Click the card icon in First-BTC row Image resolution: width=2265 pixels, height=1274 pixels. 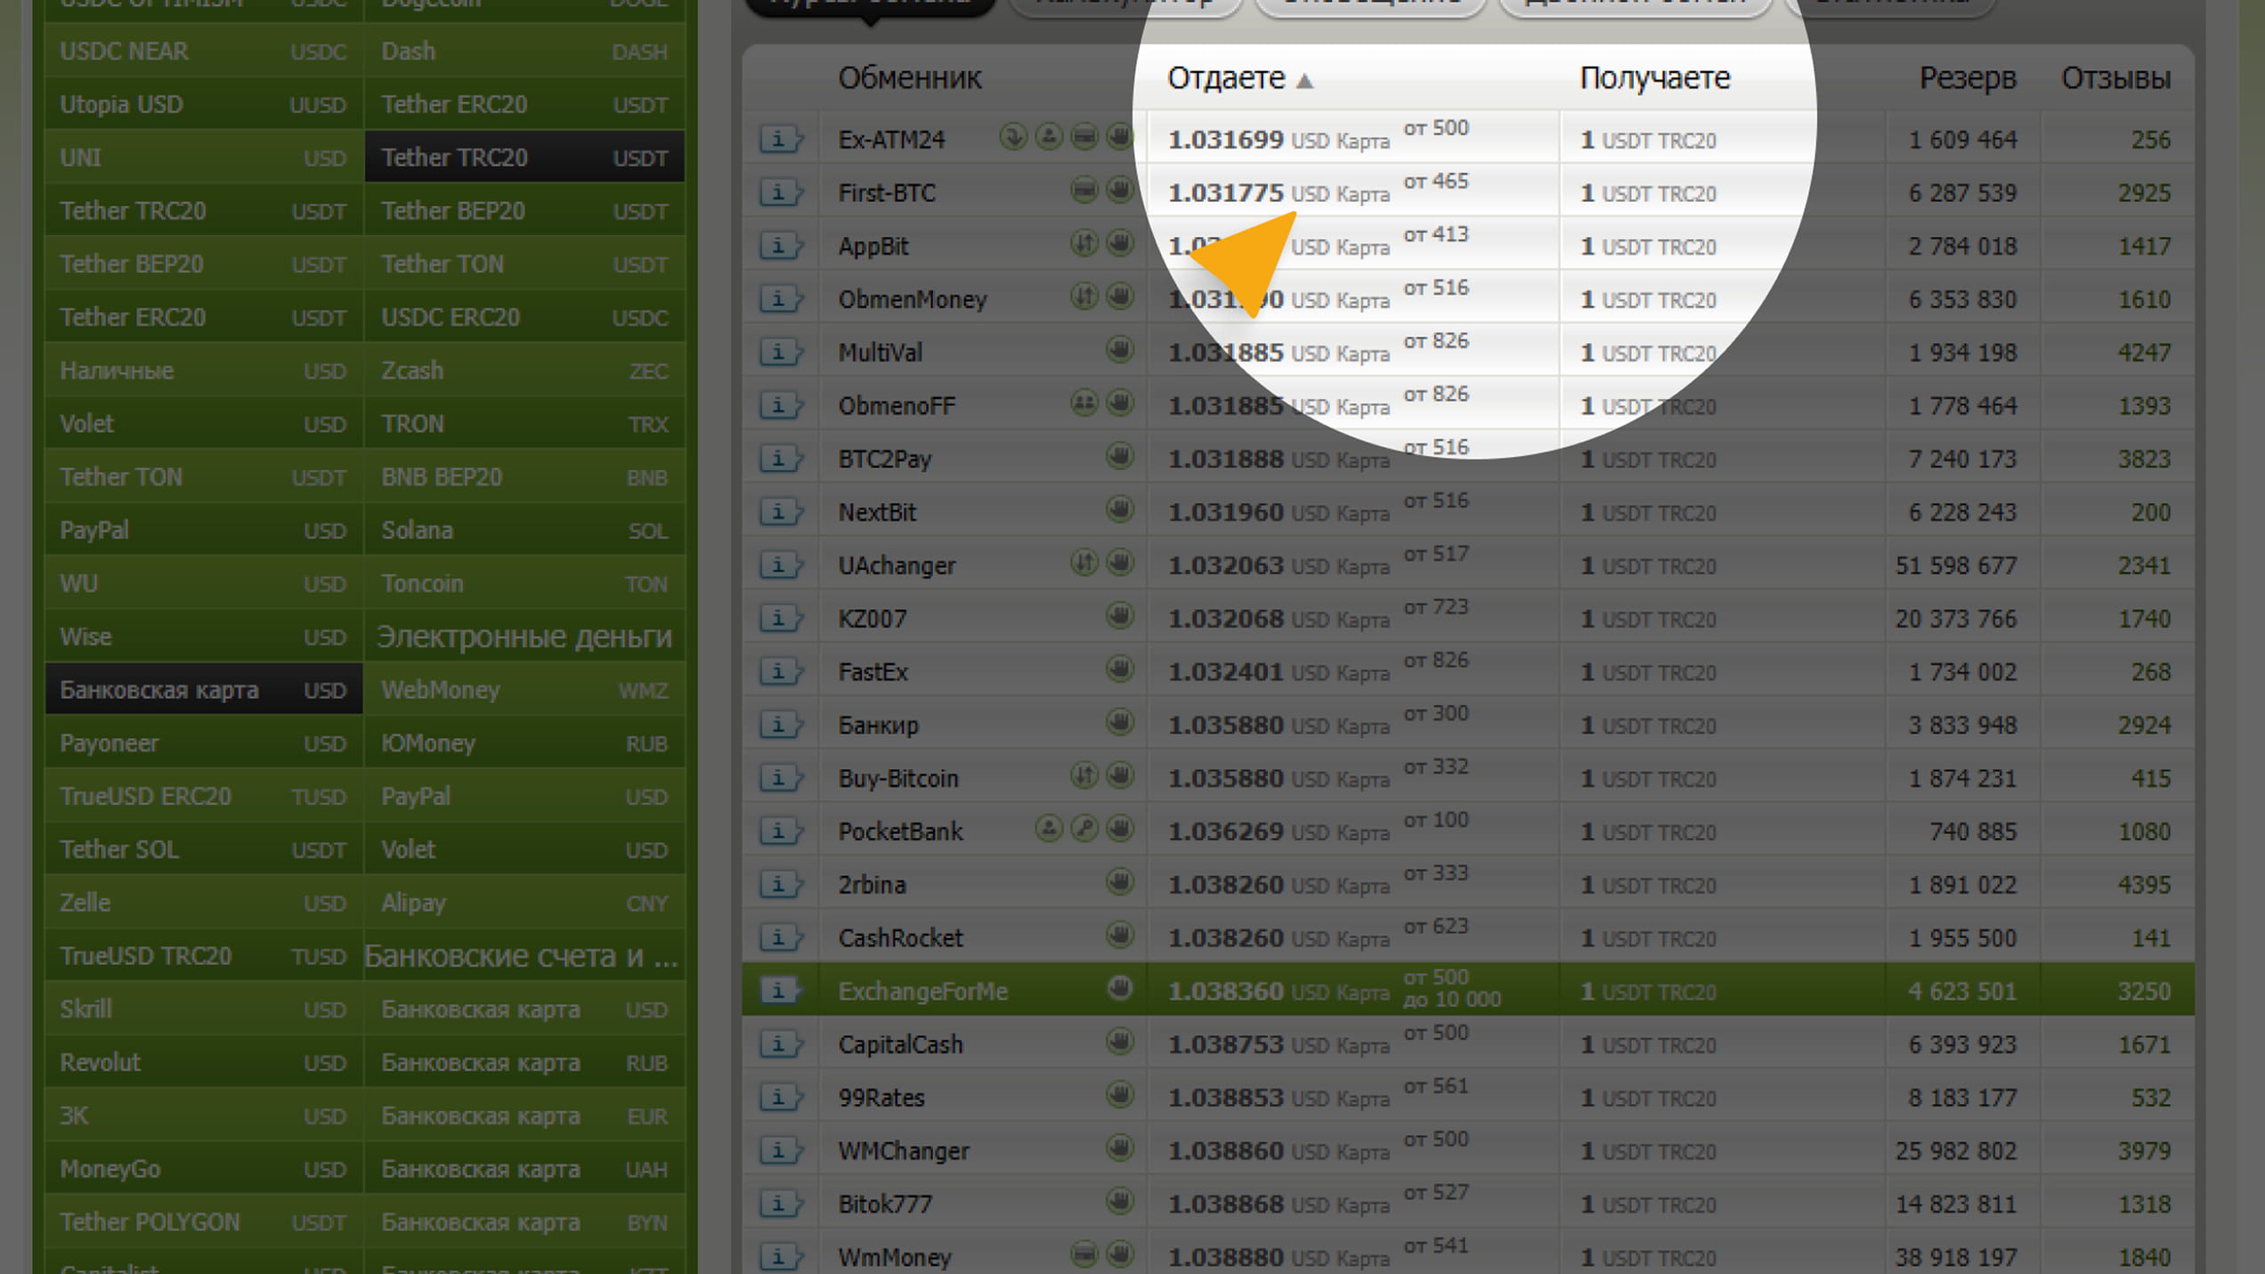1084,191
